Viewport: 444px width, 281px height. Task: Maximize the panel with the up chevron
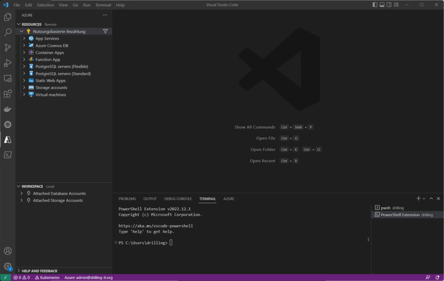431,198
